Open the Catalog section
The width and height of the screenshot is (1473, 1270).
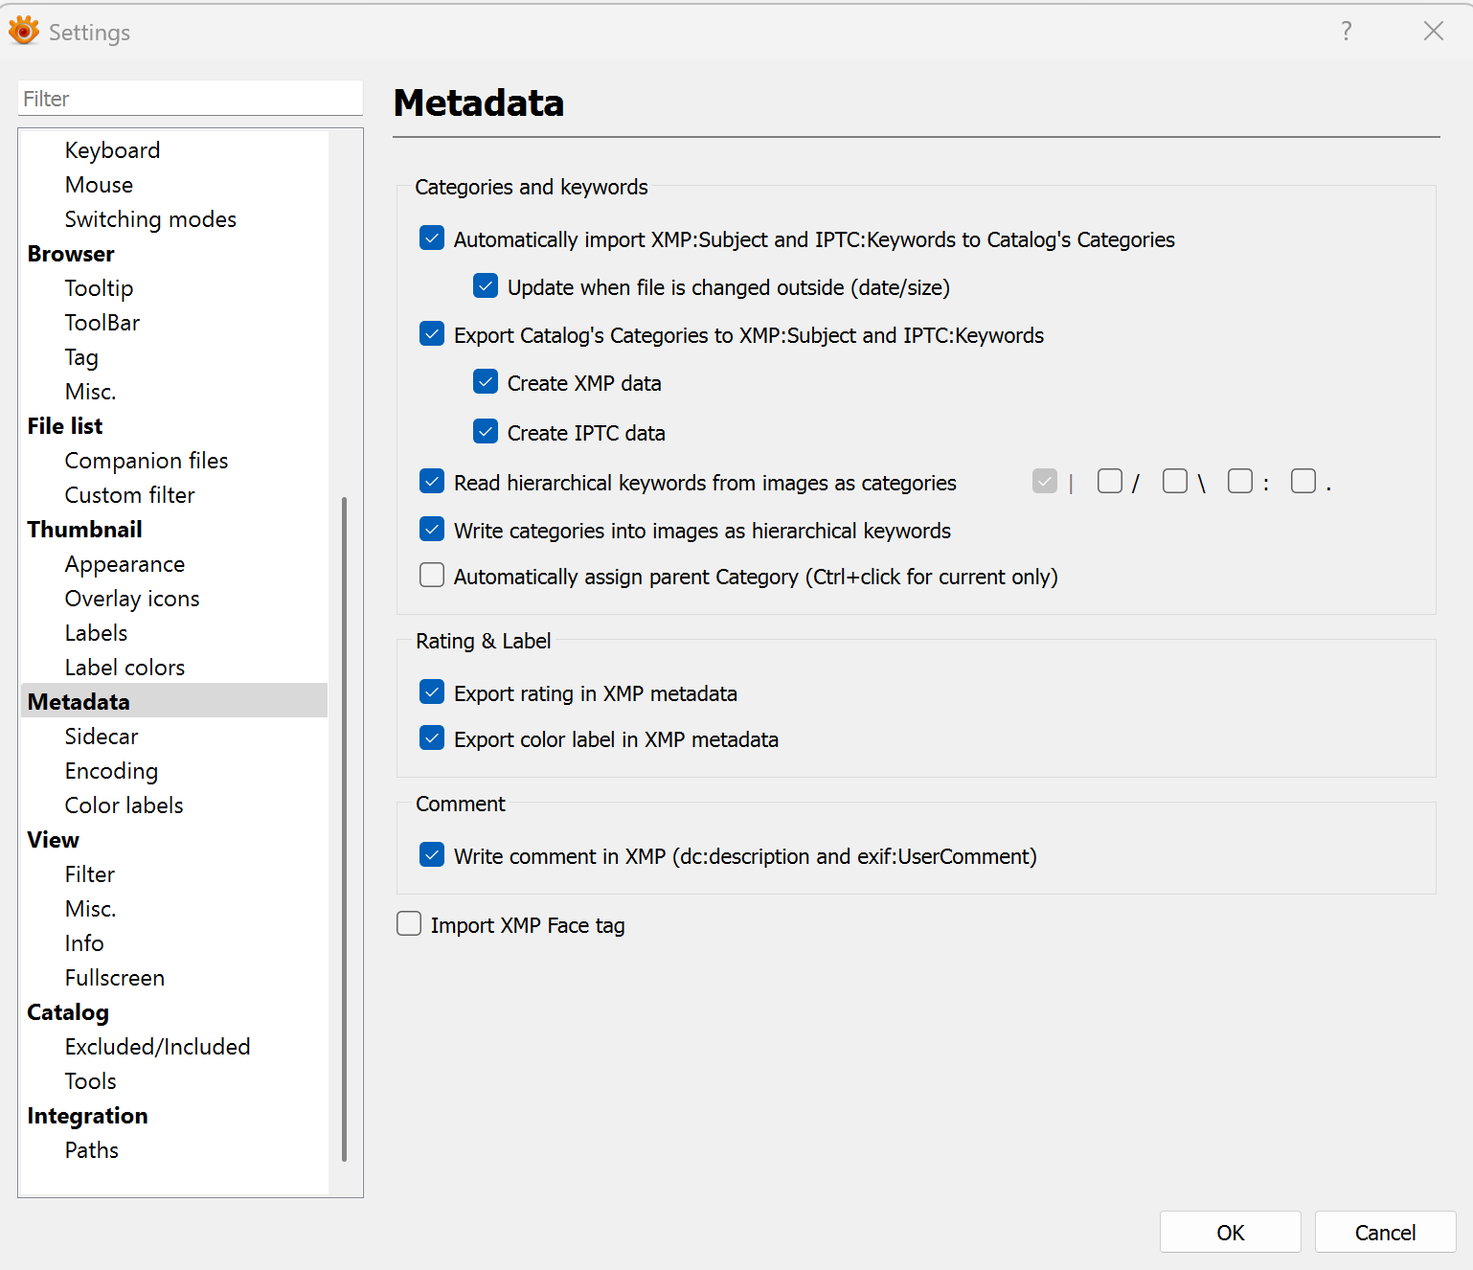[68, 1012]
